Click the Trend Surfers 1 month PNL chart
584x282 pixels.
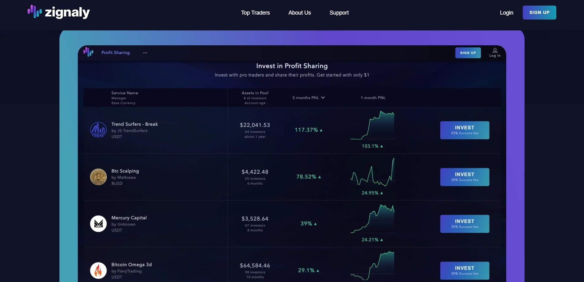click(373, 126)
